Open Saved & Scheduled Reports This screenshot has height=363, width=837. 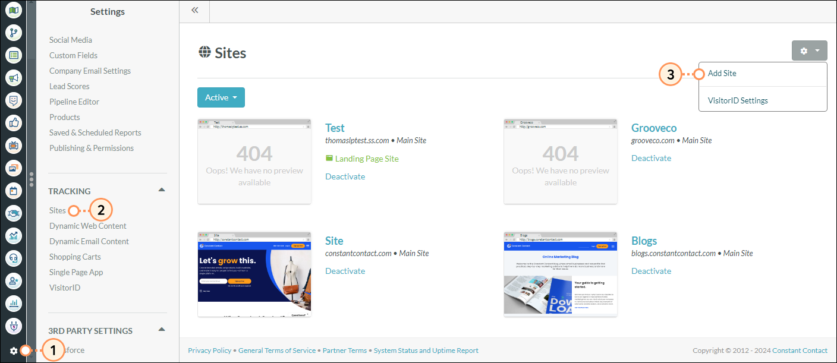click(95, 132)
